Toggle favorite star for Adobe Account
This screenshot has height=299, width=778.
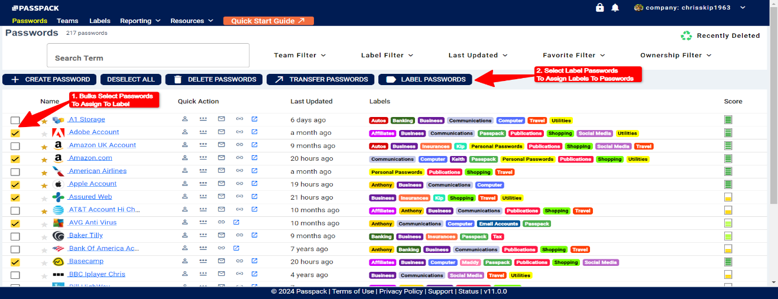(44, 134)
